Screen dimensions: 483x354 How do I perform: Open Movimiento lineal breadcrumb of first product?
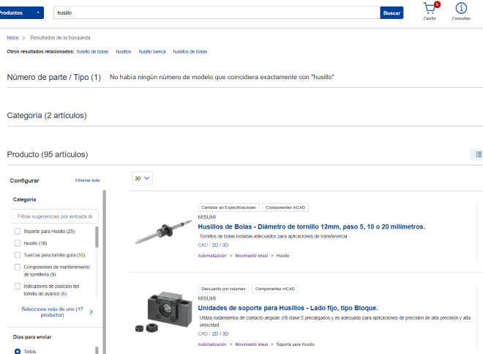point(251,256)
